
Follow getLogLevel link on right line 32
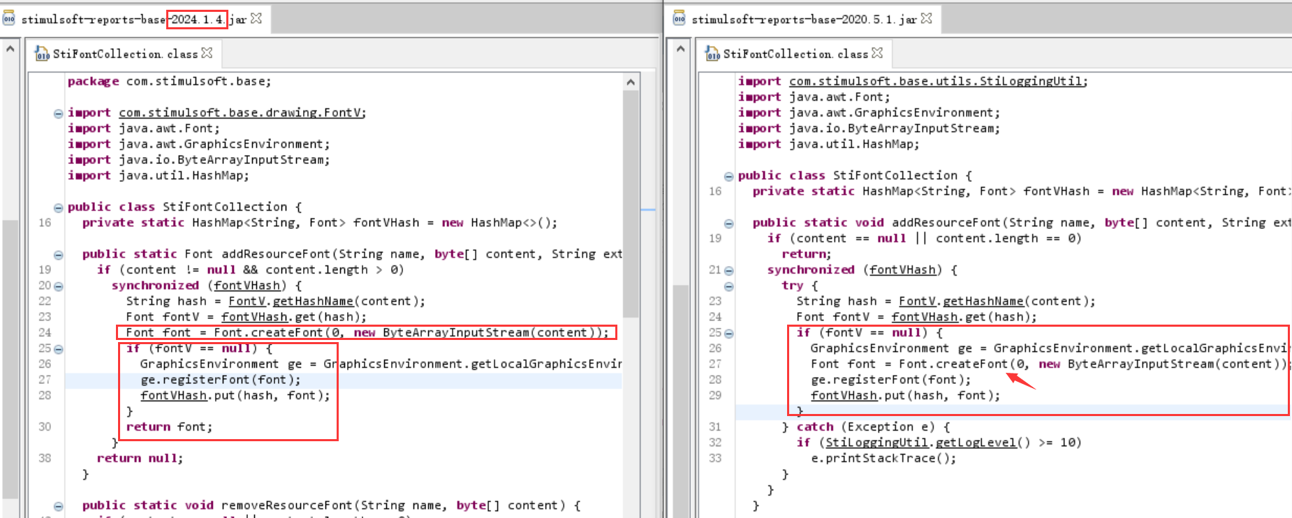pos(976,443)
